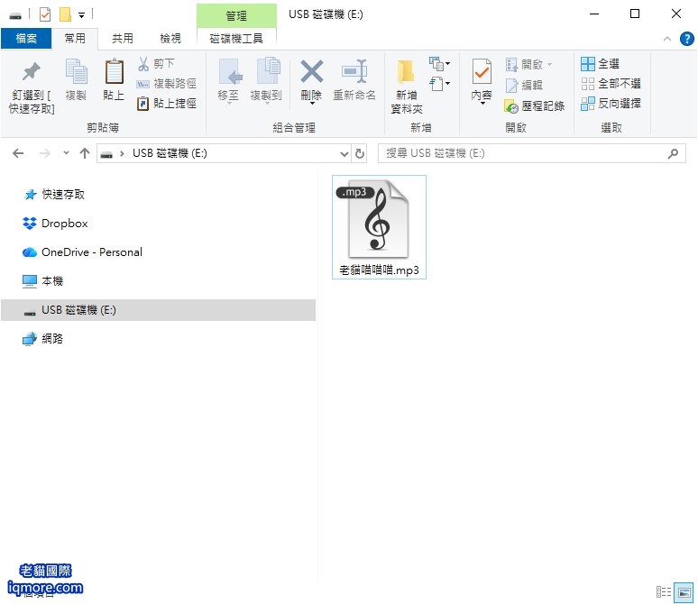Click the 管理 (Manage) contextual tab
This screenshot has width=698, height=604.
point(236,15)
